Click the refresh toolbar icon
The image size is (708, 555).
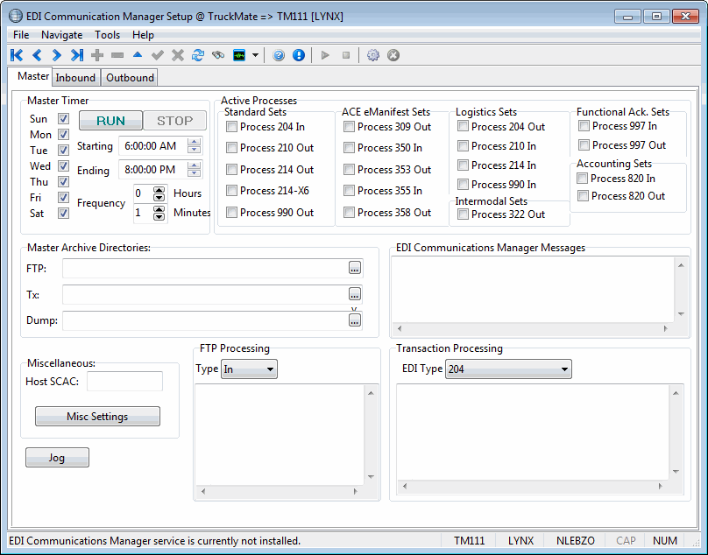point(198,55)
